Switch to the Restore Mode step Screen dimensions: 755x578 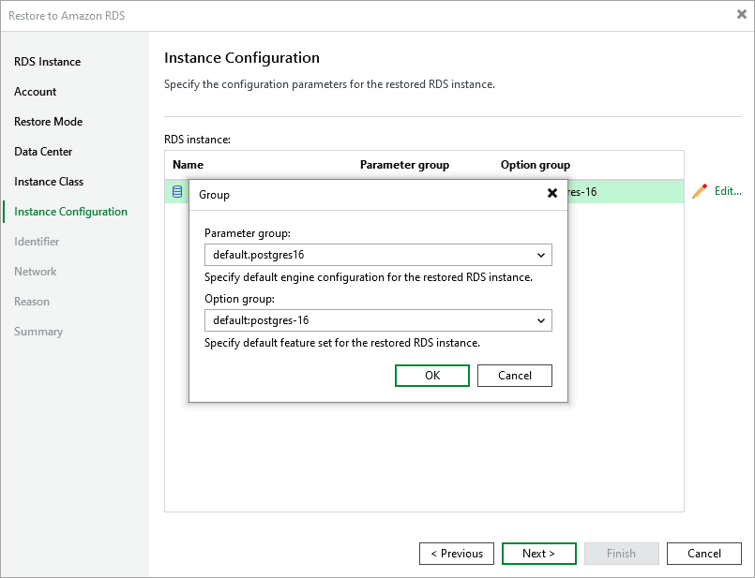tap(48, 122)
